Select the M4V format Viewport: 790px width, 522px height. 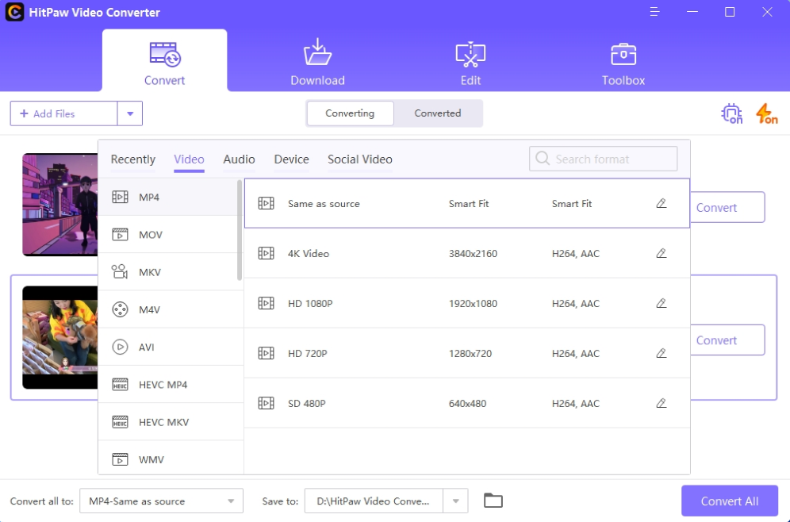click(x=171, y=309)
